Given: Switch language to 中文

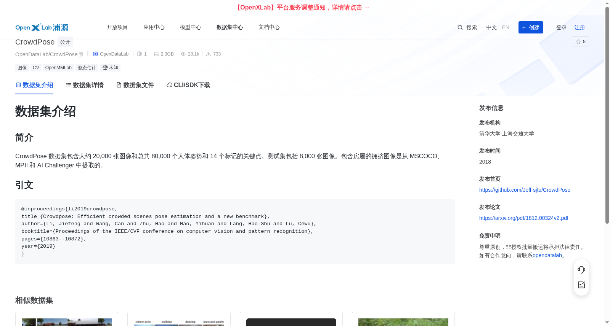Looking at the screenshot, I should pos(491,27).
